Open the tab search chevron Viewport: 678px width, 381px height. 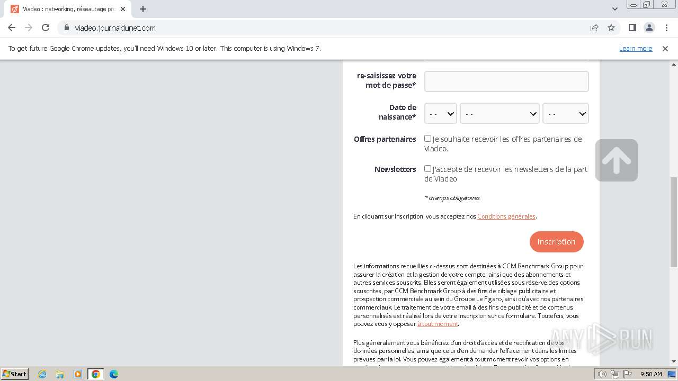pyautogui.click(x=614, y=9)
